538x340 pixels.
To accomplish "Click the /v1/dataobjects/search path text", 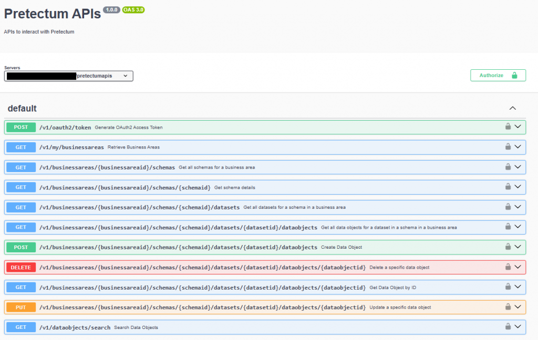I will pos(75,327).
